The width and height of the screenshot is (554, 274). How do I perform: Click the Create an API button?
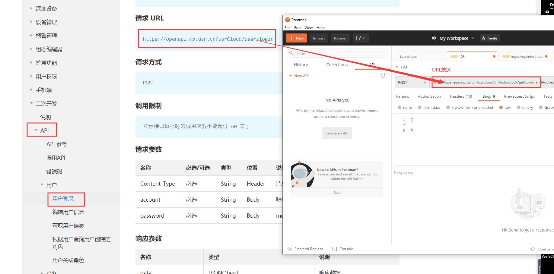coord(337,133)
